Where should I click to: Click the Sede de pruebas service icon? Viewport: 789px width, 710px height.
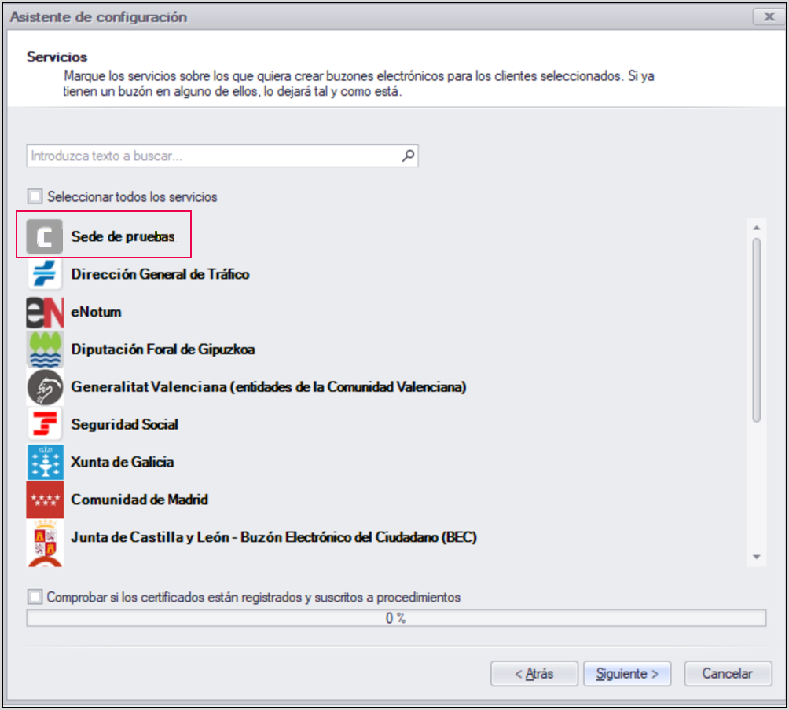pos(45,236)
